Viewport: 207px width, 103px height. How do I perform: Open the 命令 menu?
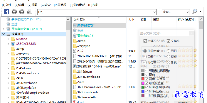click(45, 5)
